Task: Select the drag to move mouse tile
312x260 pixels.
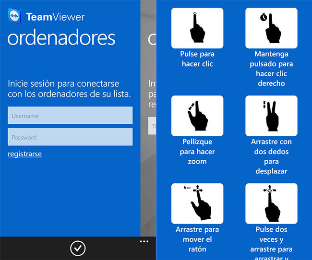Action: click(x=197, y=203)
